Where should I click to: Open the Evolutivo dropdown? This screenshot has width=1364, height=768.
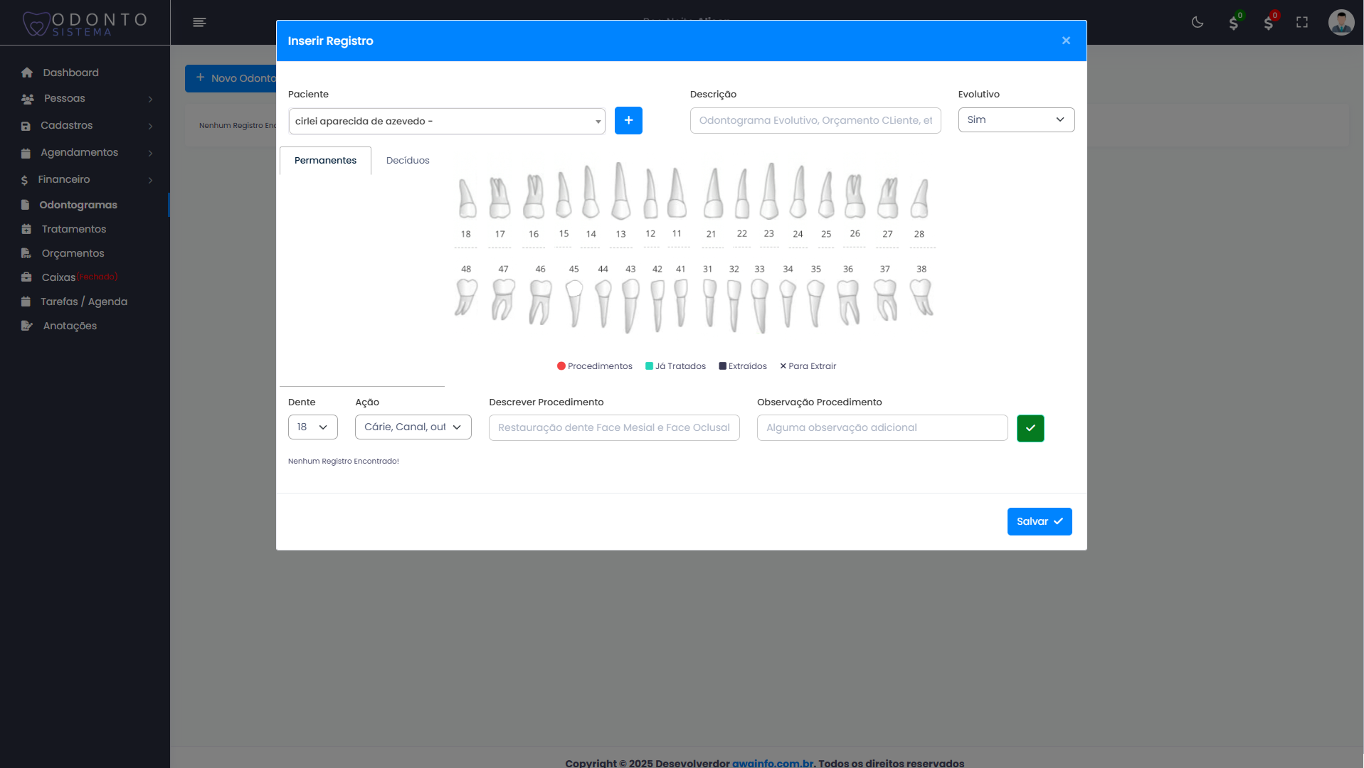tap(1015, 120)
